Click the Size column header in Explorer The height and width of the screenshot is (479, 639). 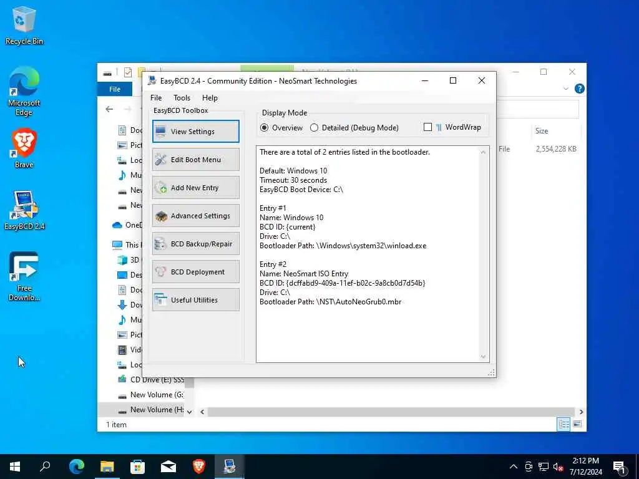point(541,131)
